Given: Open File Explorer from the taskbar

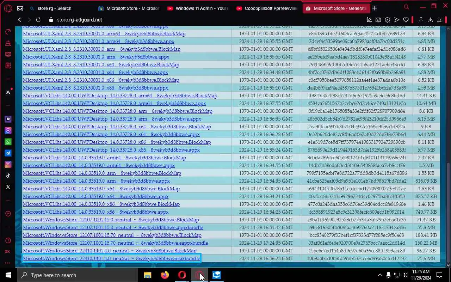Looking at the screenshot, I should (x=148, y=275).
